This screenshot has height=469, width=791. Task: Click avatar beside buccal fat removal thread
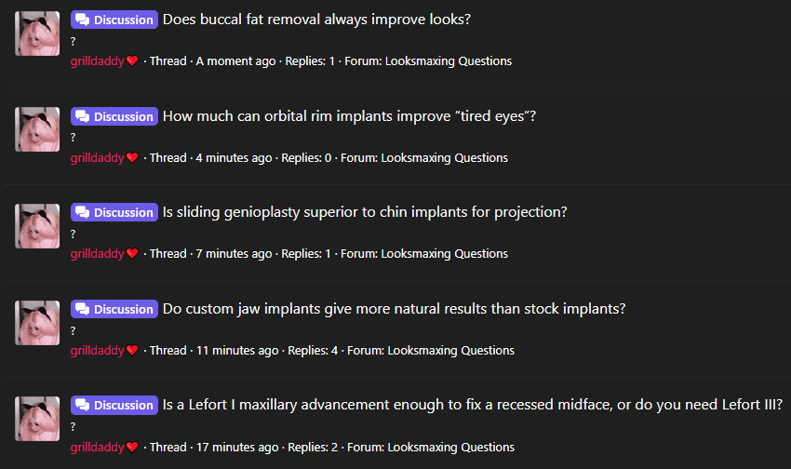(x=38, y=33)
